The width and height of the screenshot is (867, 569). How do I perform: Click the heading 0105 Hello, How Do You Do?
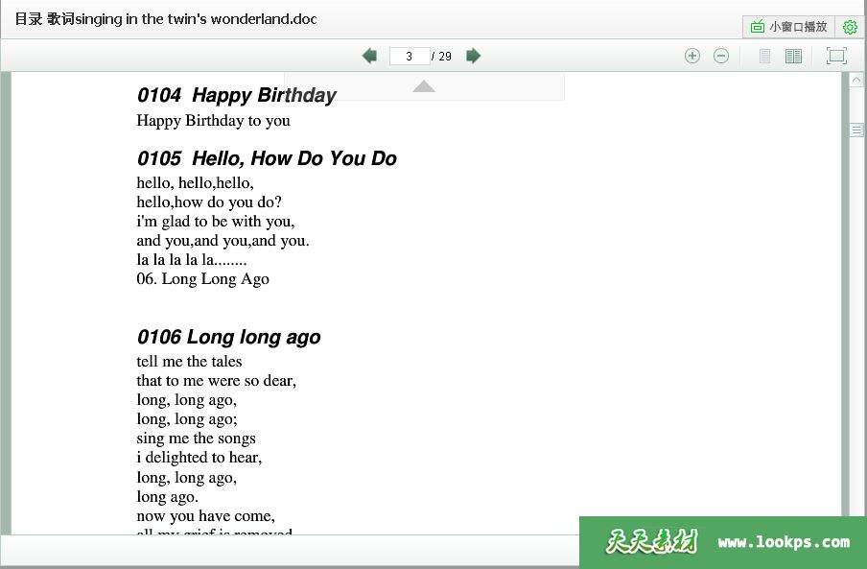click(267, 158)
